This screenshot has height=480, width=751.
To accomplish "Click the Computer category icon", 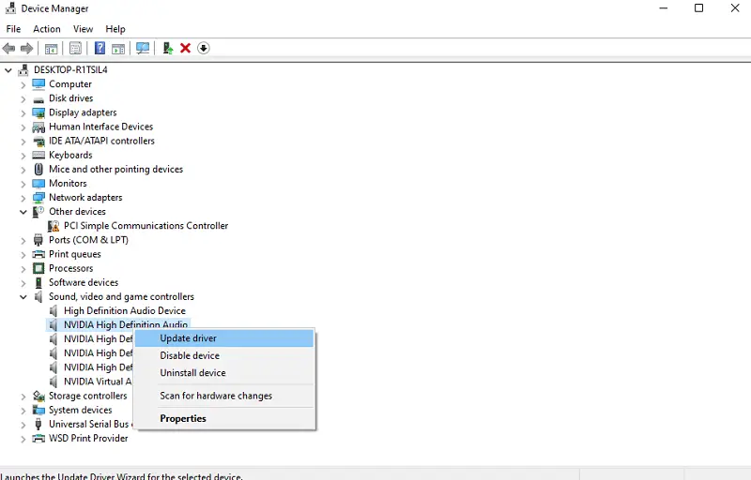I will pyautogui.click(x=38, y=84).
